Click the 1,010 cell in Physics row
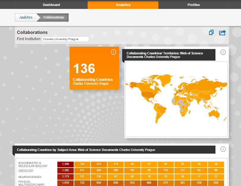 [x=65, y=183]
